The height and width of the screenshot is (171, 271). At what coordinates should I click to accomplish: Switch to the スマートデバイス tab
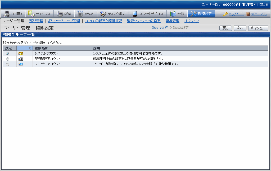148,14
